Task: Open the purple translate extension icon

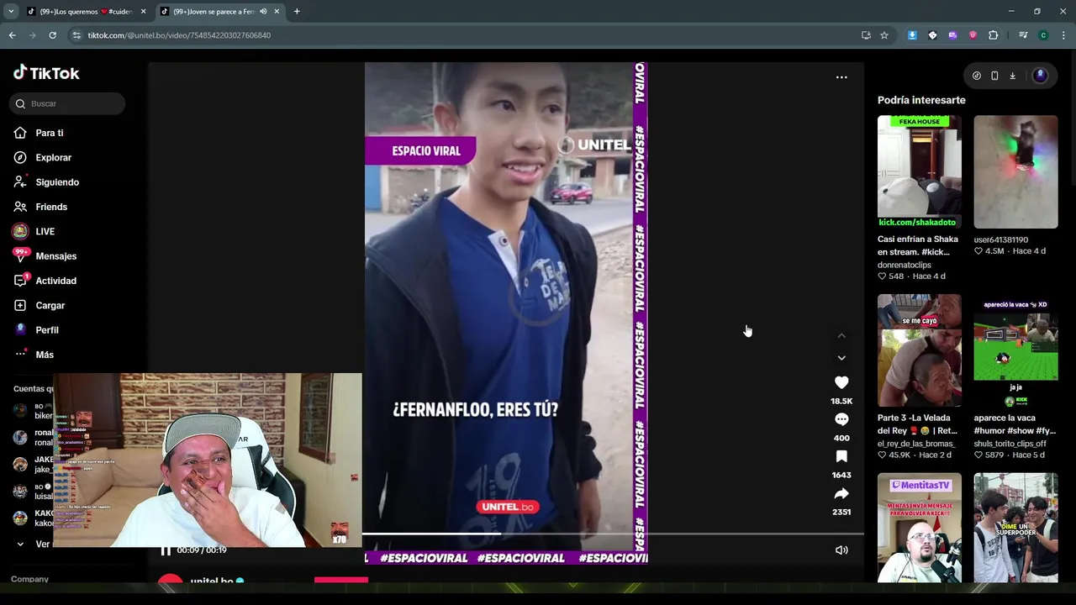Action: [952, 35]
